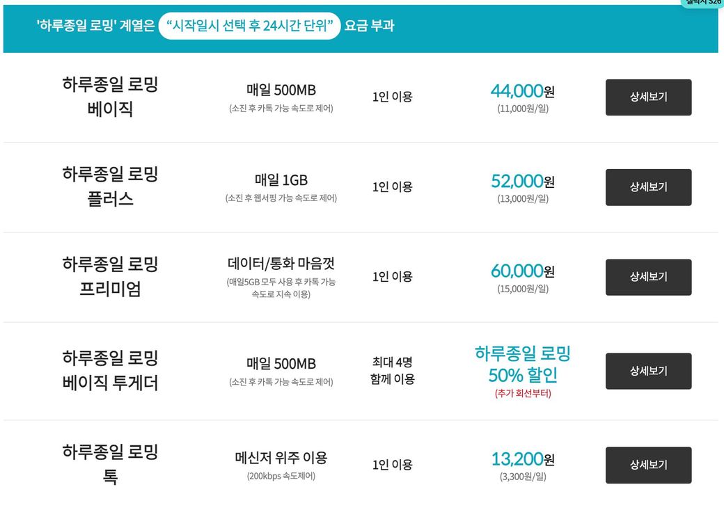The image size is (724, 510).
Task: Click the "시작일시 선택 후 24시간 단위" banner pill
Action: [x=249, y=26]
